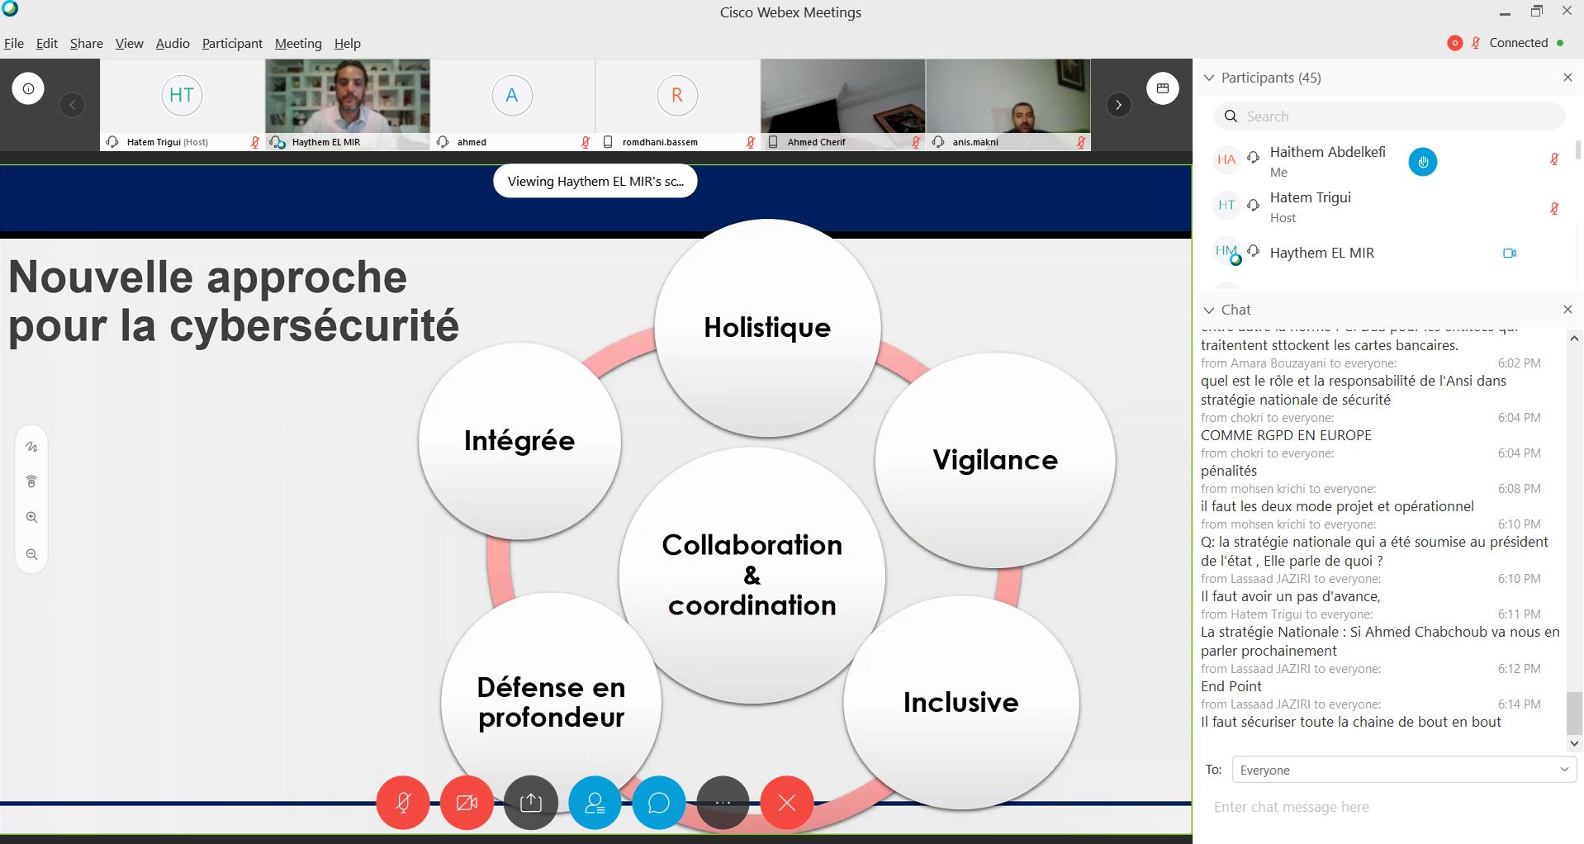Viewport: 1584px width, 844px height.
Task: Open the Help menu
Action: tap(347, 43)
